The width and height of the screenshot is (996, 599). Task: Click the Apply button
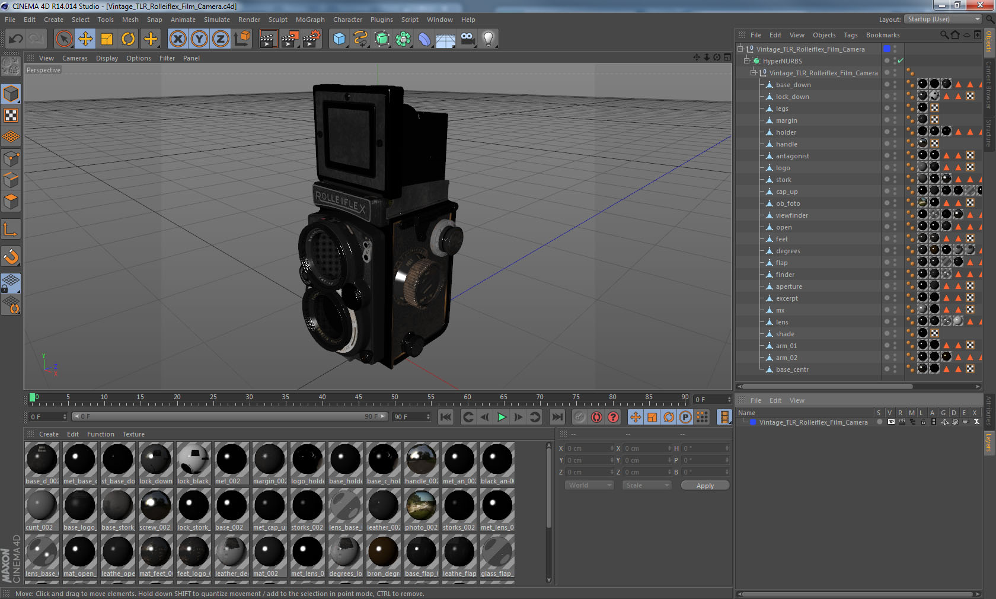(x=705, y=486)
